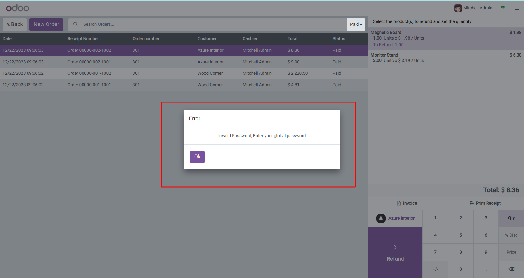This screenshot has width=524, height=278.
Task: Switch numpad to Price mode
Action: [x=511, y=252]
